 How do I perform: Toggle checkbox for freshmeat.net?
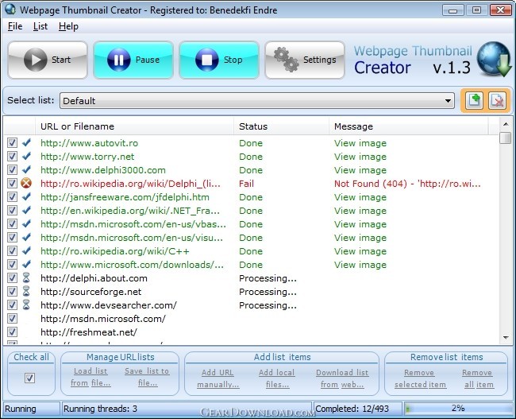pyautogui.click(x=12, y=332)
